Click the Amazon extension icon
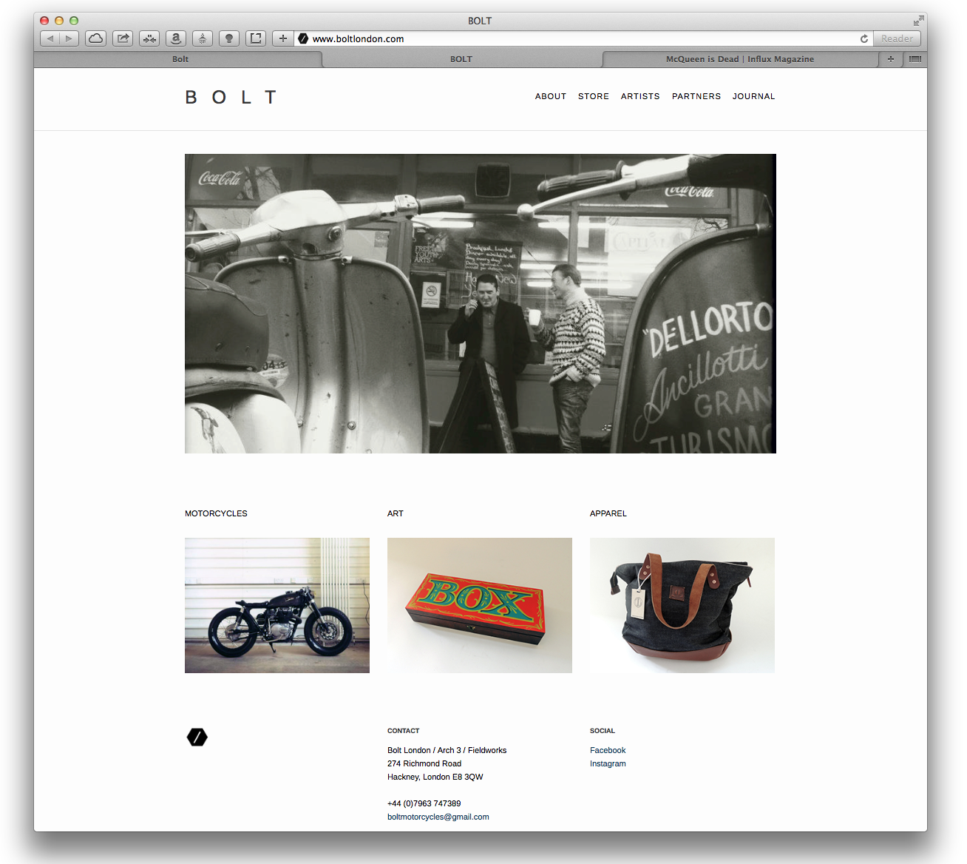This screenshot has height=864, width=967. pyautogui.click(x=176, y=38)
